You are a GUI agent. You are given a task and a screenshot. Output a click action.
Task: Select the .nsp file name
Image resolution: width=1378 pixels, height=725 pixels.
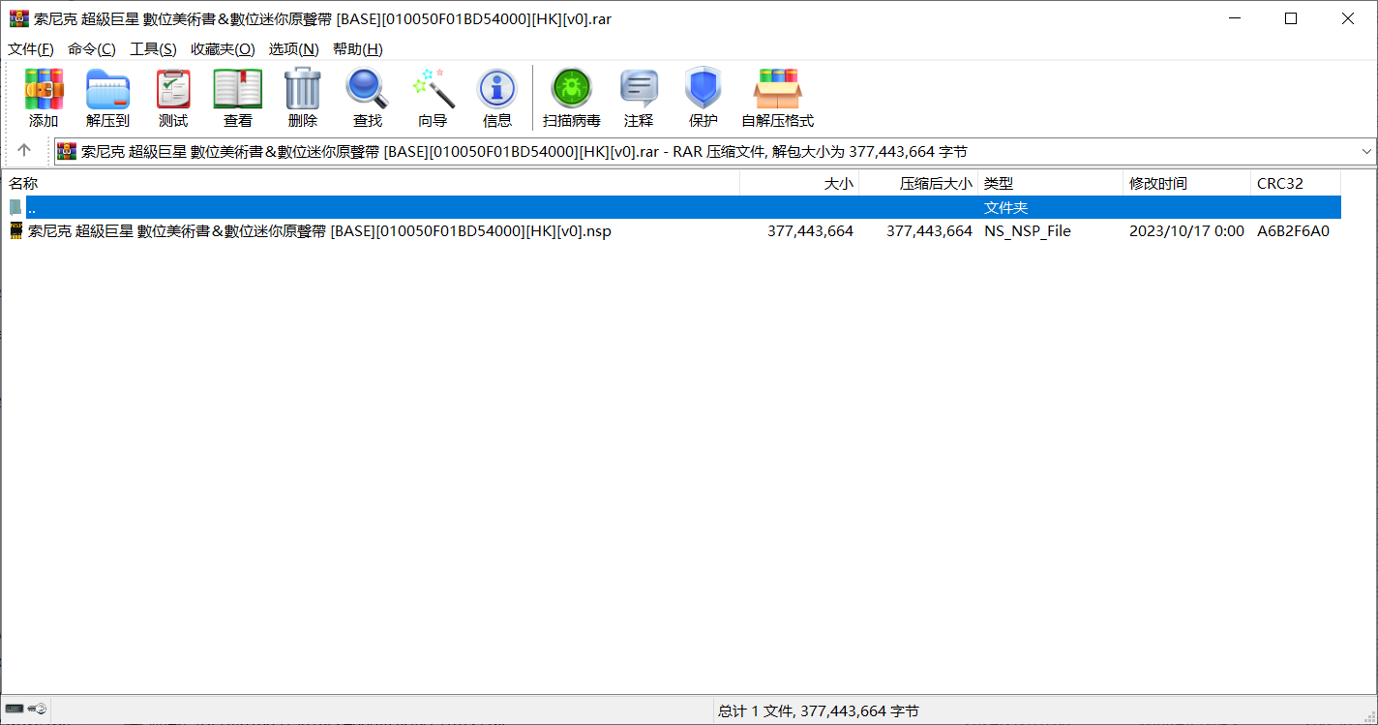pos(319,231)
